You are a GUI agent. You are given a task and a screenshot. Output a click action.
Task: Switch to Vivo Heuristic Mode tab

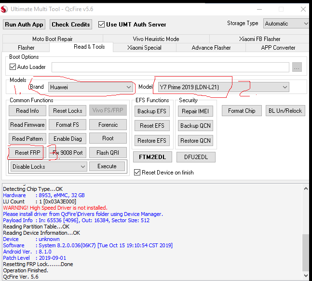[x=156, y=39]
